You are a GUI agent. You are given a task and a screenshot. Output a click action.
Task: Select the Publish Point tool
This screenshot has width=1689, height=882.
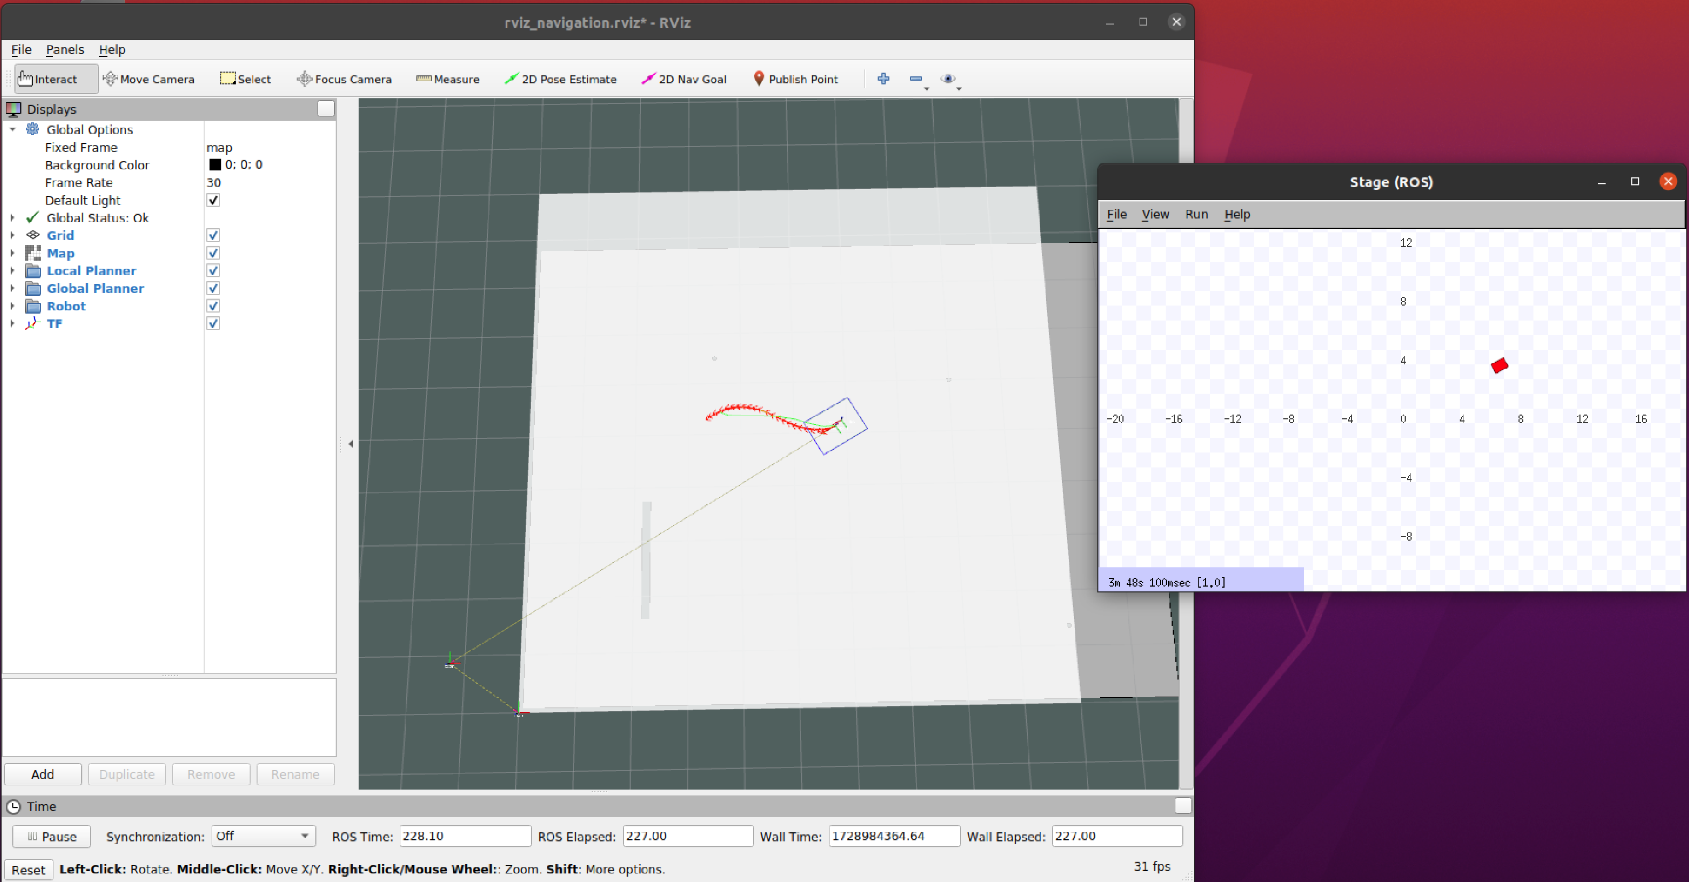(795, 79)
